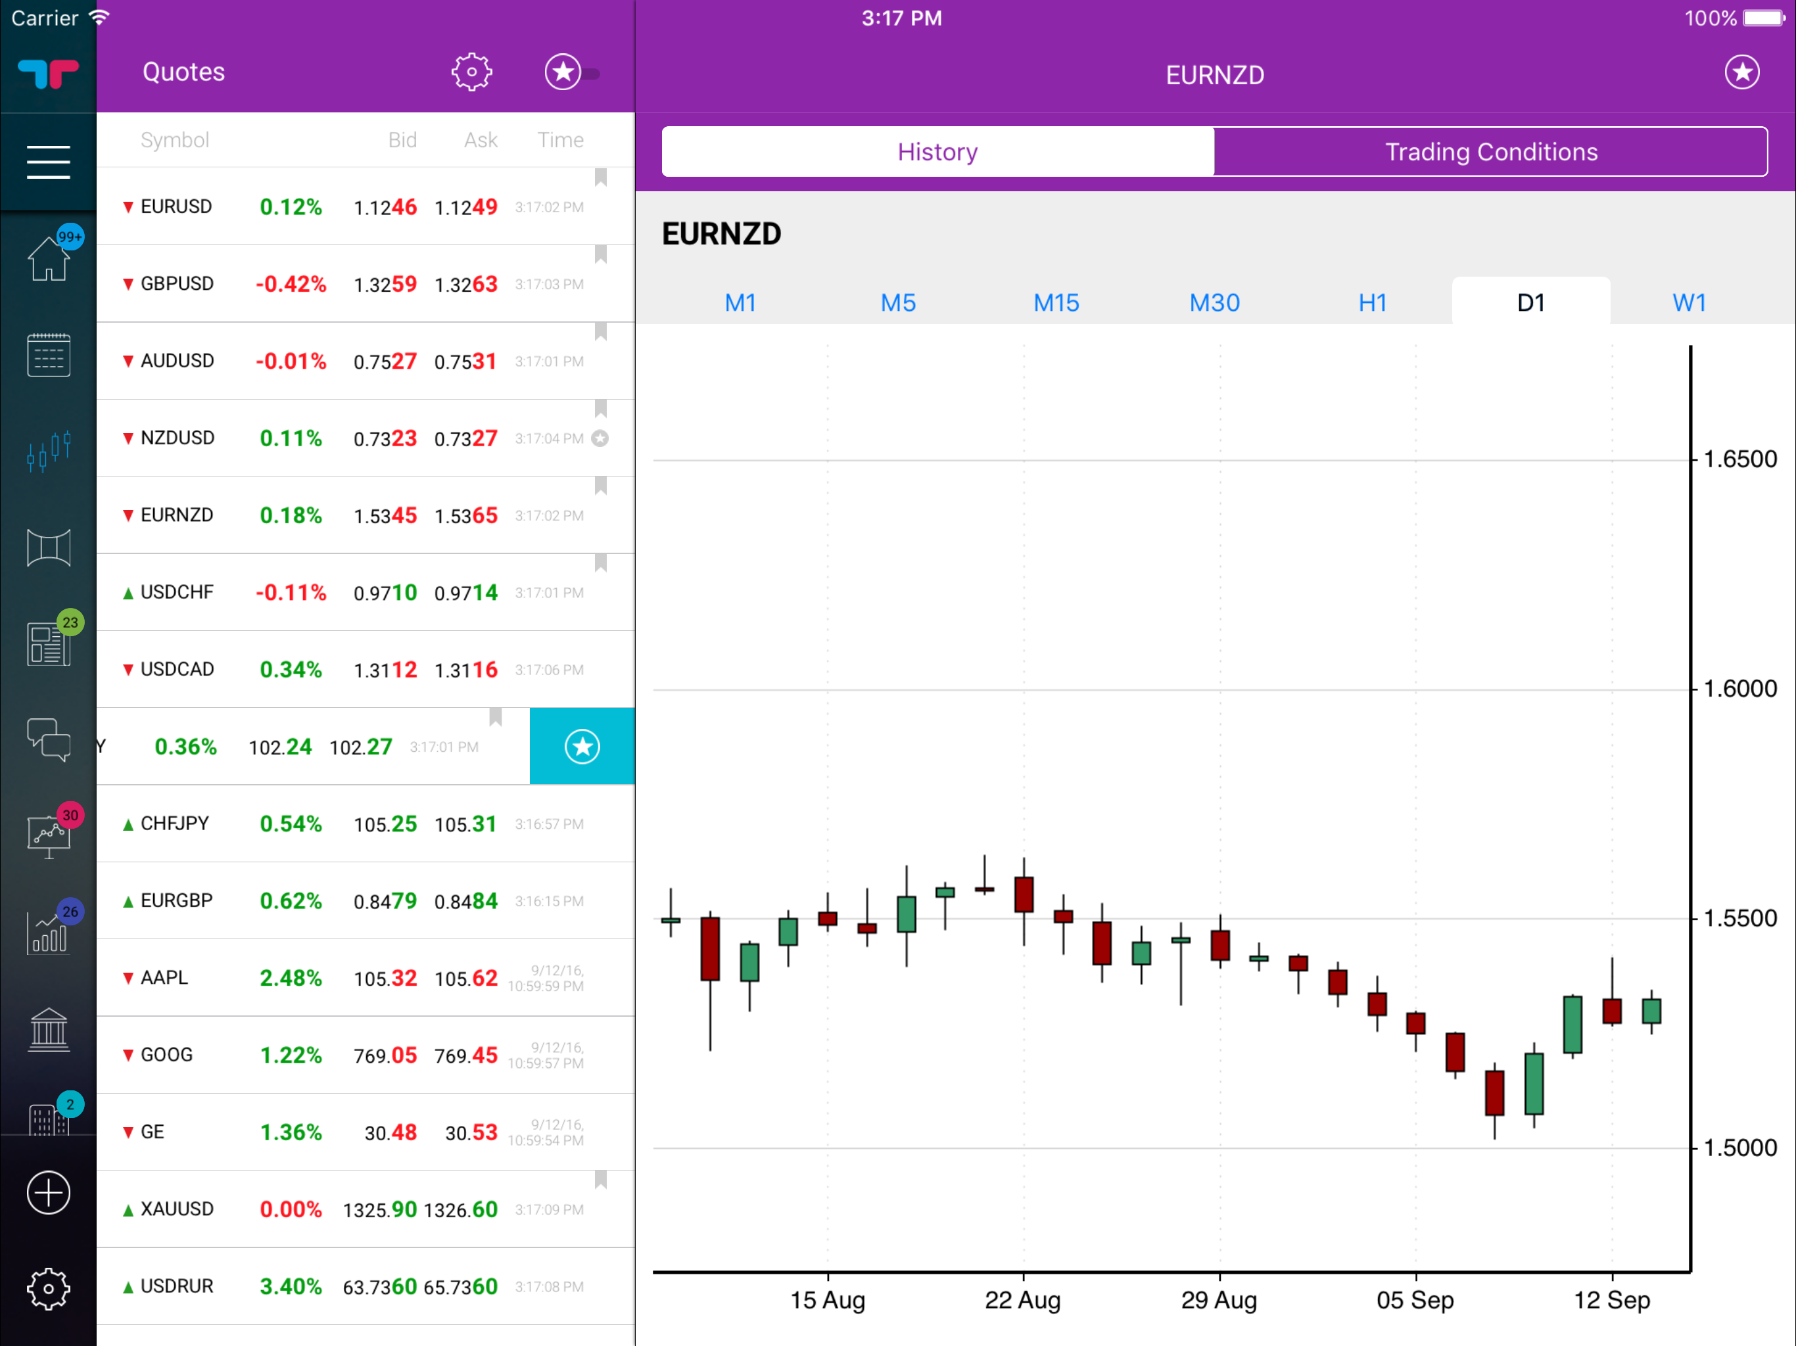This screenshot has width=1796, height=1346.
Task: Toggle the favorites star filter in the Quotes header
Action: click(563, 72)
